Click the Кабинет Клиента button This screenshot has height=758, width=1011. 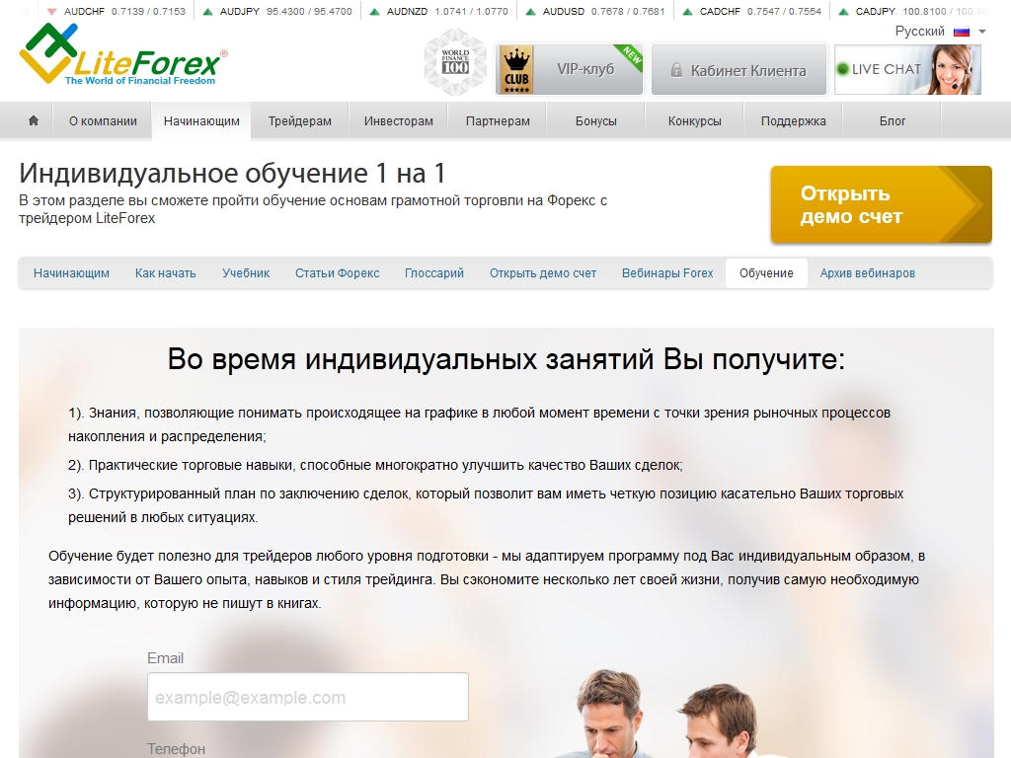click(739, 70)
